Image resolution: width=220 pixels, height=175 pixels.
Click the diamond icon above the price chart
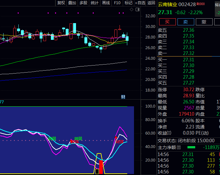point(131,10)
